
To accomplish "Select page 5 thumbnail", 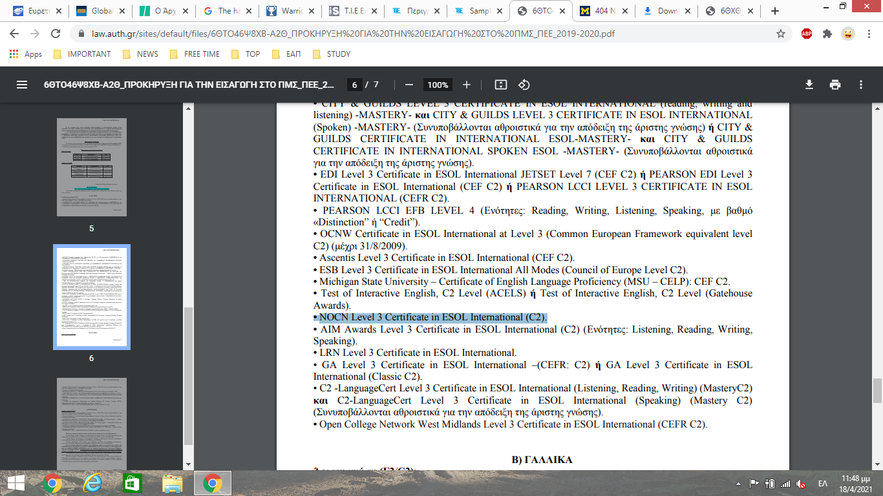I will click(x=91, y=167).
